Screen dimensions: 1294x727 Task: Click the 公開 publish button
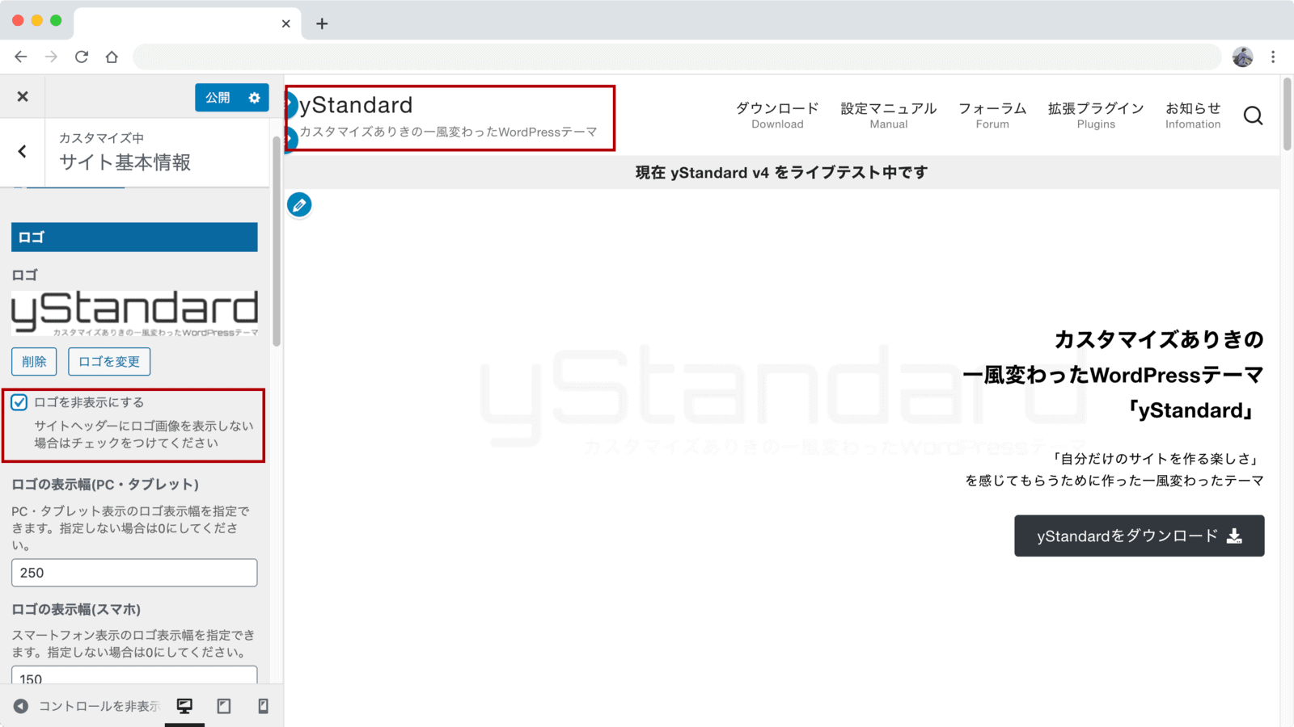pos(218,97)
